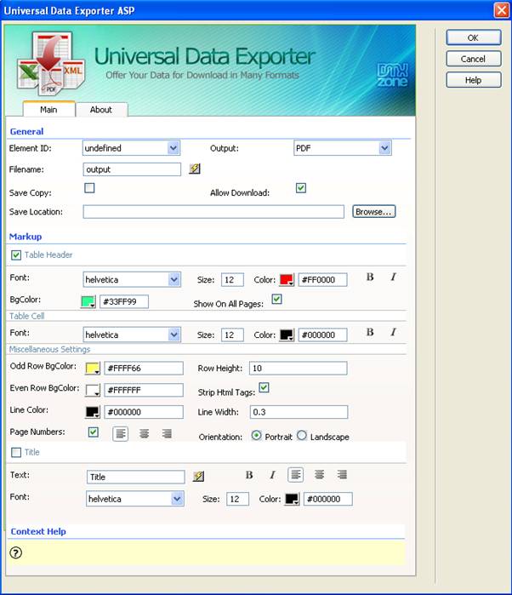
Task: Click the Universal Data Exporter logo icon
Action: tap(51, 64)
